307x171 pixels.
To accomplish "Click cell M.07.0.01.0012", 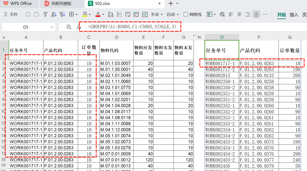I will [117, 160].
